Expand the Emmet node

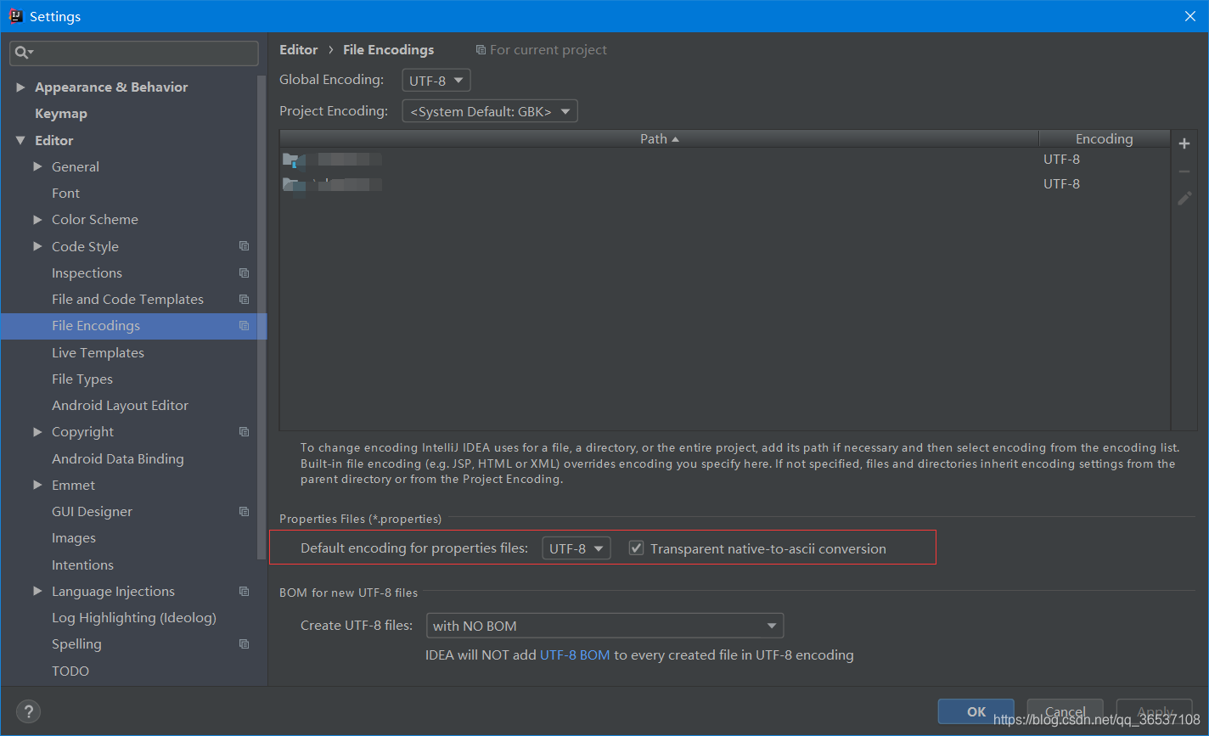37,485
